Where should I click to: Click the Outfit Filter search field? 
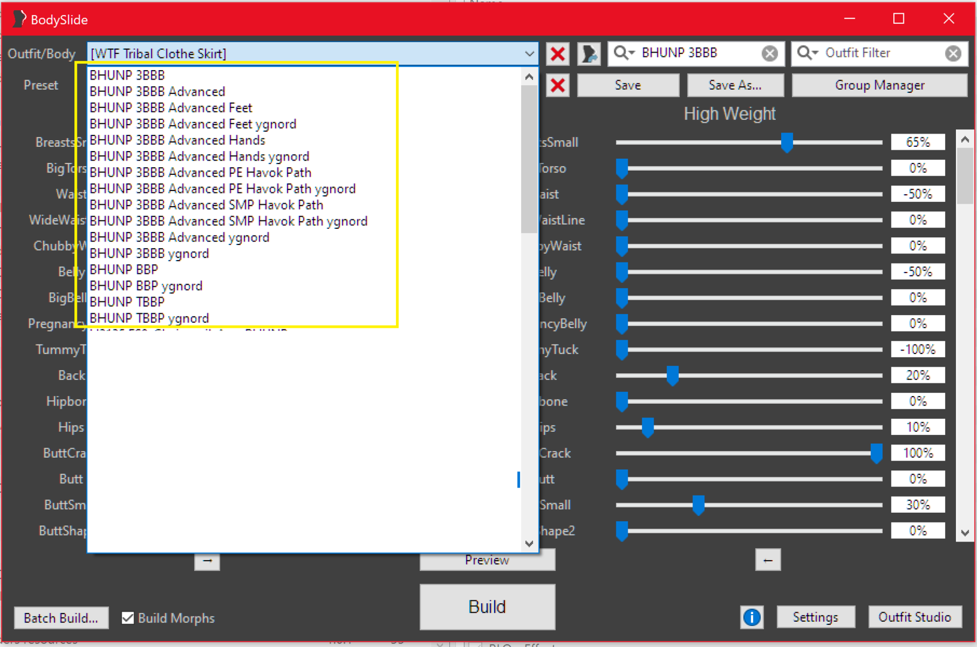click(x=881, y=53)
